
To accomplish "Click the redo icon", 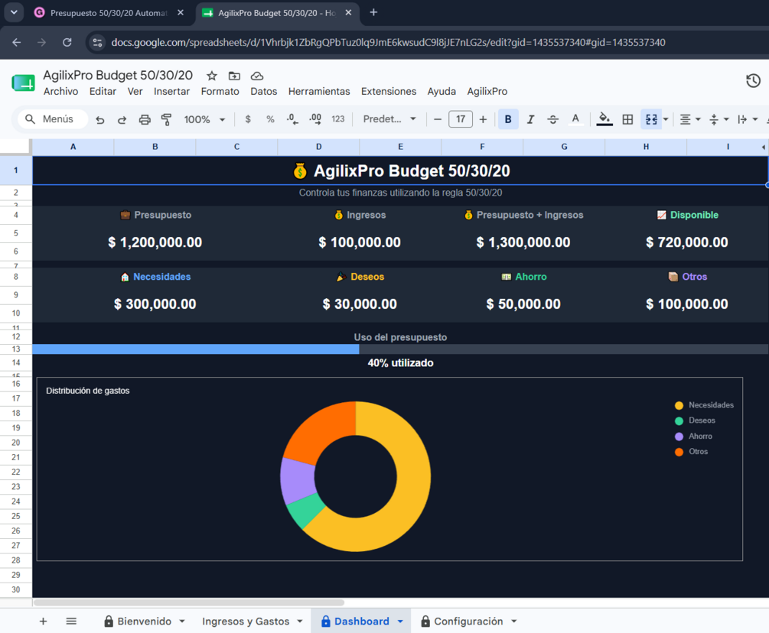I will pos(122,119).
